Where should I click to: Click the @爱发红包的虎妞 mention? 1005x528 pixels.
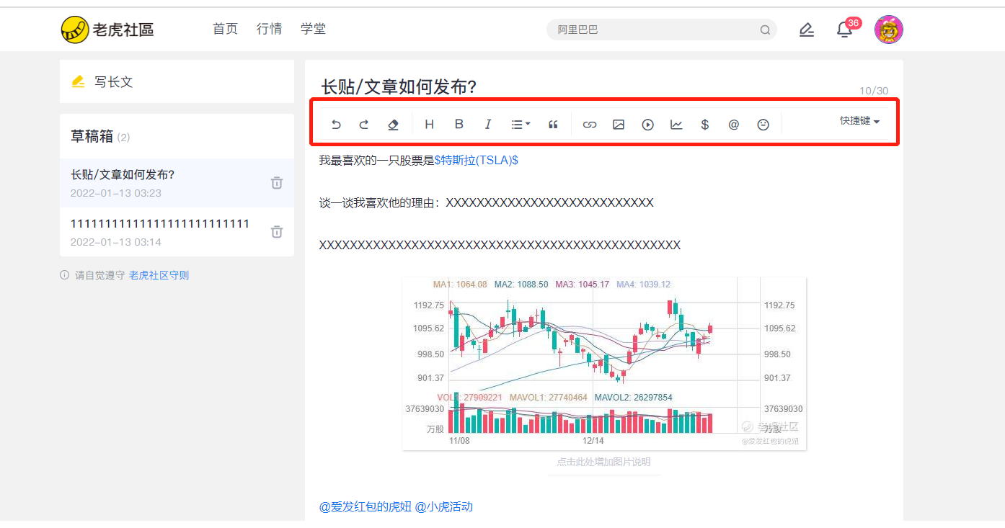(366, 506)
